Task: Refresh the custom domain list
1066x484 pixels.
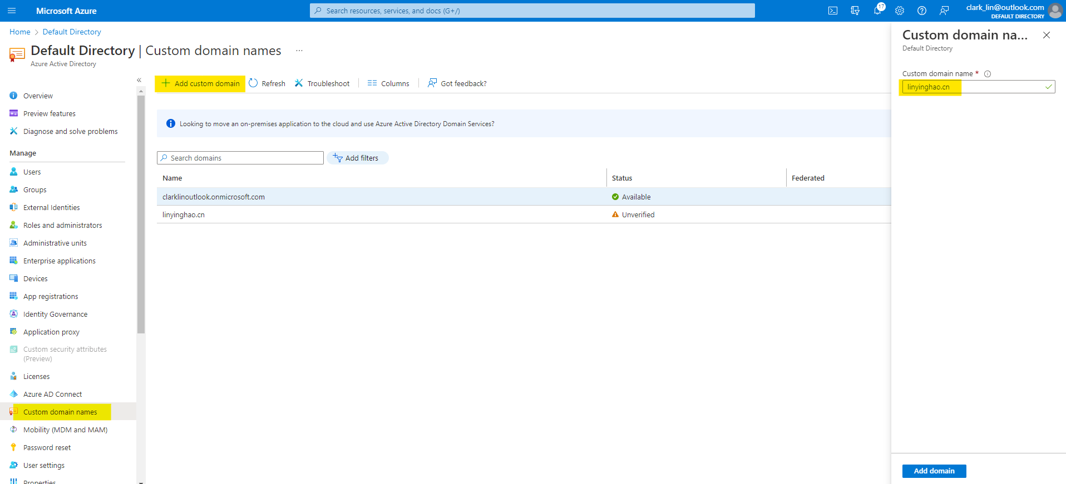Action: tap(267, 83)
